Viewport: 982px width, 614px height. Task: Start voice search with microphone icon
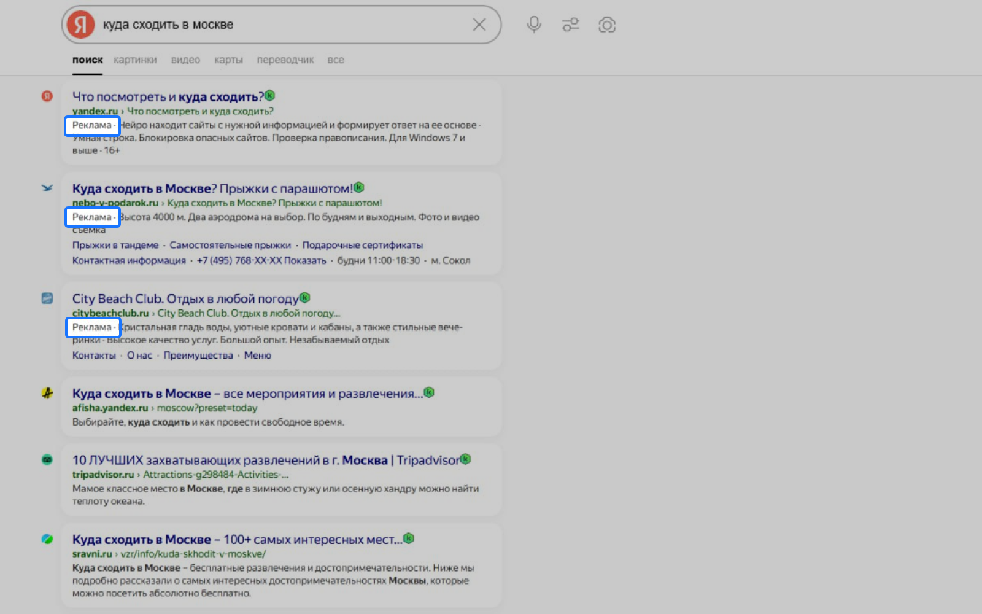(x=534, y=25)
